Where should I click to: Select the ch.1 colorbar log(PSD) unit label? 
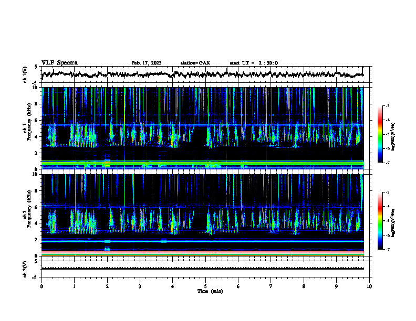pyautogui.click(x=393, y=137)
